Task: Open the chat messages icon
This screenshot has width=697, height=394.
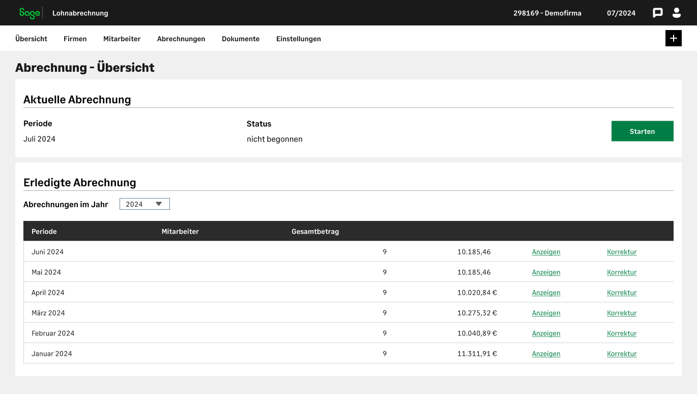Action: (658, 13)
